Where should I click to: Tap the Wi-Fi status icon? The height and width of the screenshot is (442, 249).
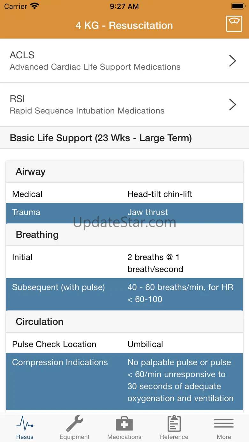[x=34, y=6]
